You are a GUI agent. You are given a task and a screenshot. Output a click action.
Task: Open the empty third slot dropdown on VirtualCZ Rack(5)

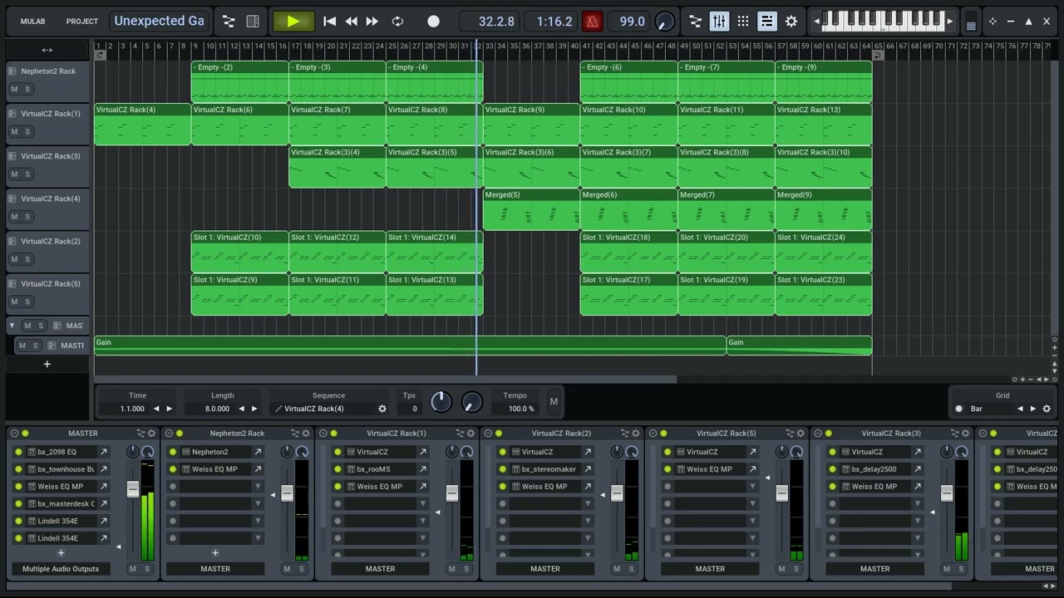point(752,487)
